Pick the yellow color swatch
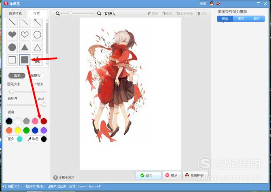 click(x=18, y=130)
